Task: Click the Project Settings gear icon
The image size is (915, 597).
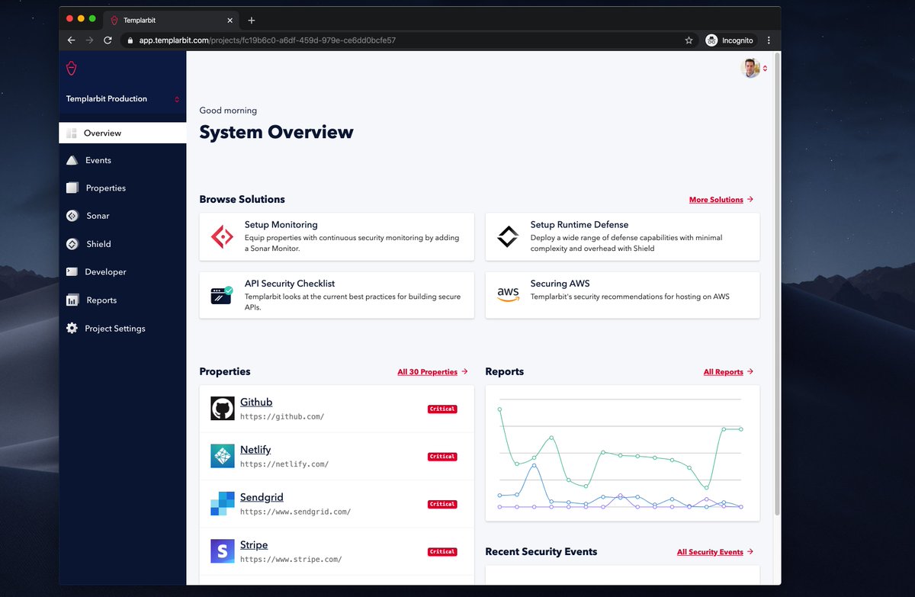Action: 72,328
